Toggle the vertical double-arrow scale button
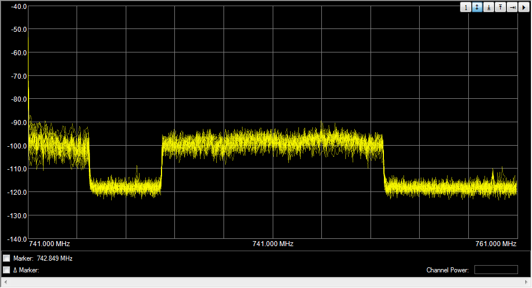 point(477,8)
